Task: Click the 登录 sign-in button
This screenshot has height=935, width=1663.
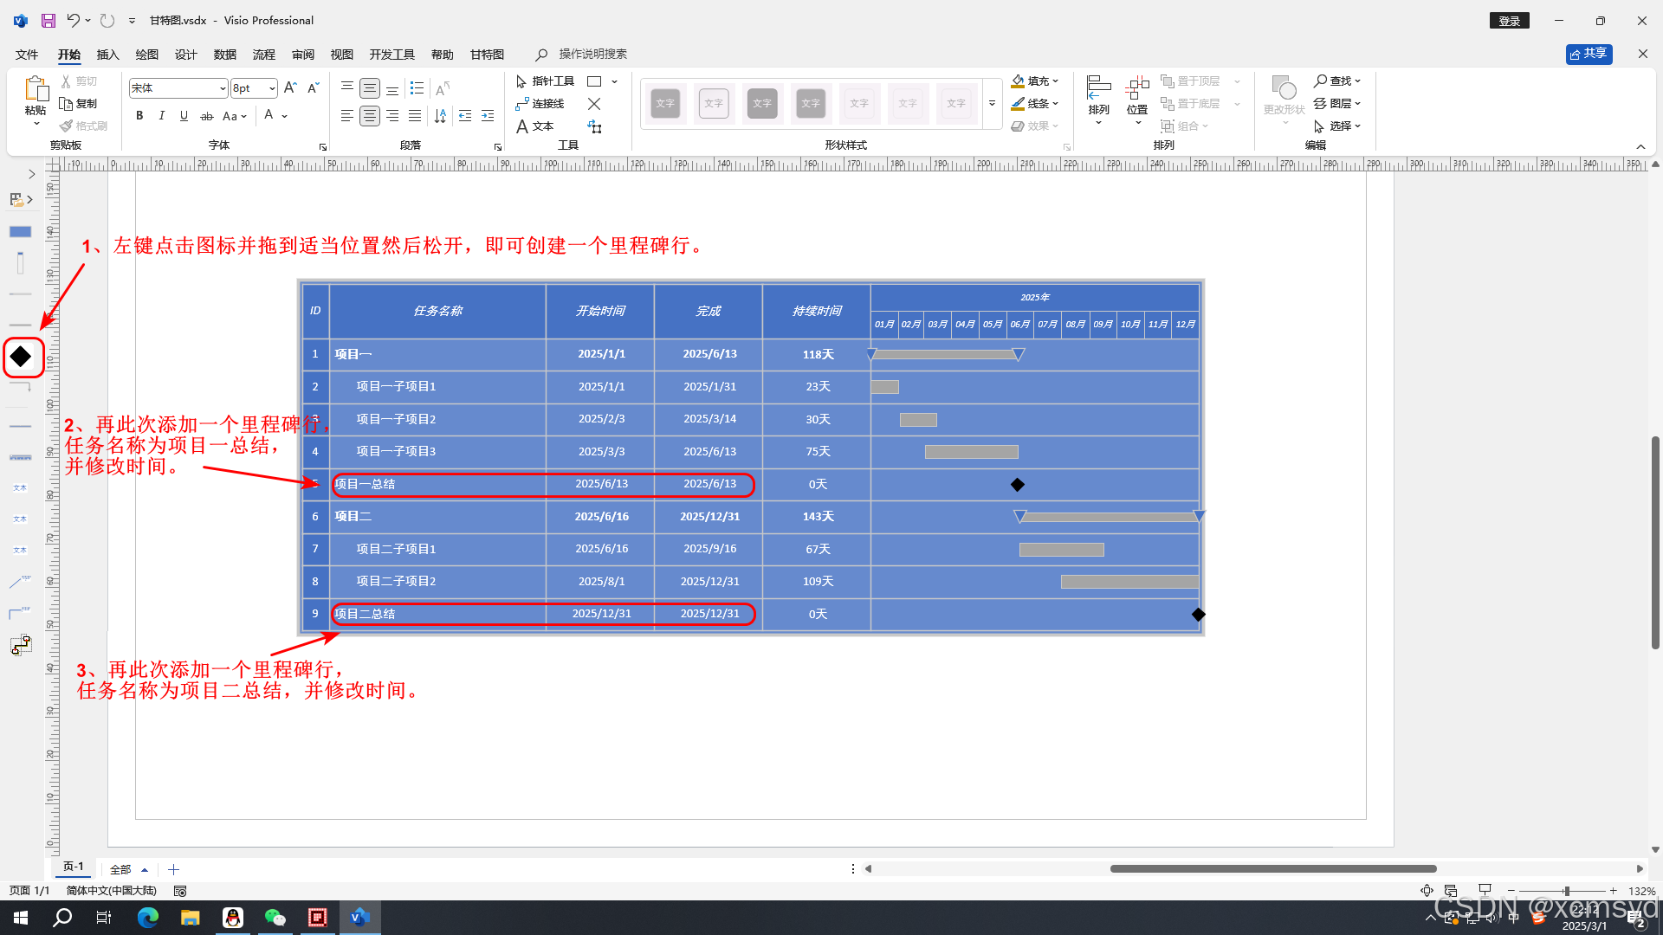Action: (1509, 21)
